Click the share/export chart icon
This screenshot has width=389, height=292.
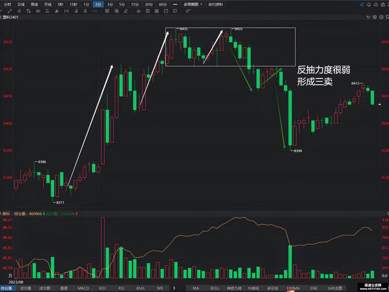tap(166, 11)
